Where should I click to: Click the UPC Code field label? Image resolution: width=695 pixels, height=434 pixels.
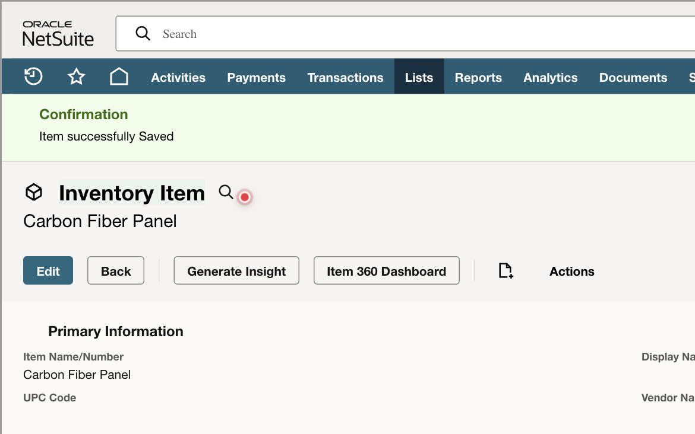(49, 398)
